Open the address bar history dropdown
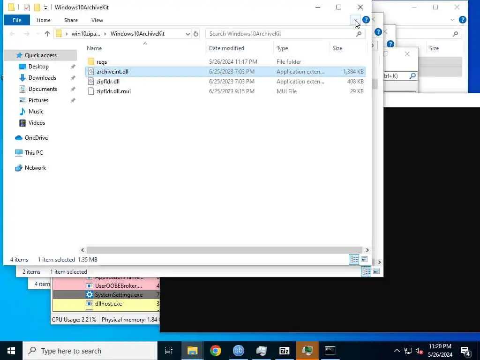 (187, 34)
